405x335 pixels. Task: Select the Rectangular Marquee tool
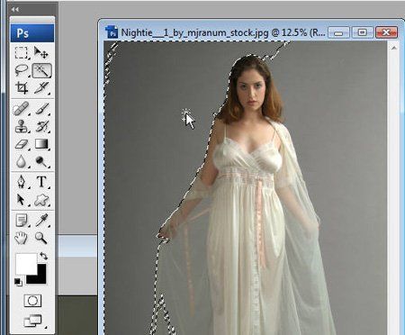22,53
